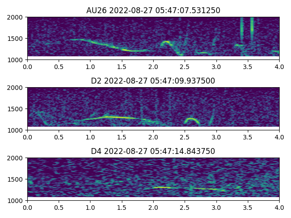Click the bright arch near 2.6 in D2 plot
Image resolution: width=291 pixels, height=218 pixels.
point(191,120)
